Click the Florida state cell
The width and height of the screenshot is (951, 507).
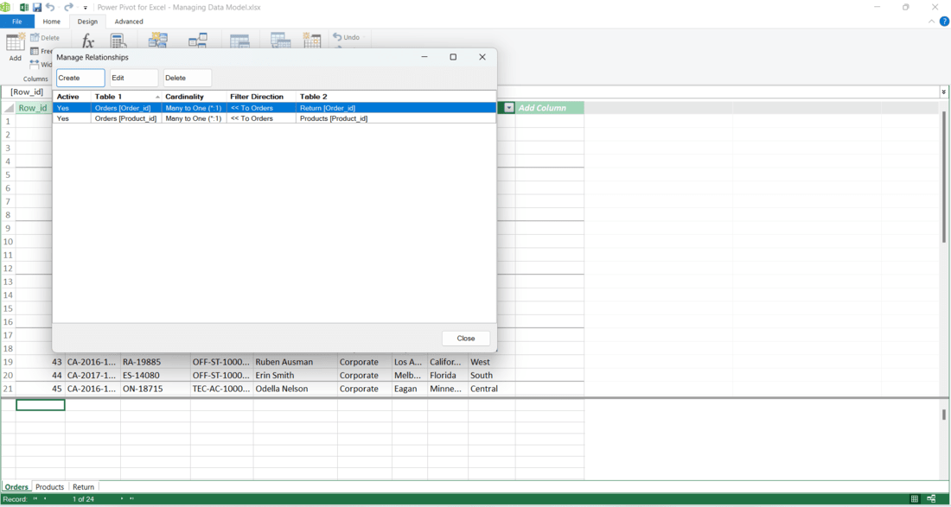pos(448,376)
